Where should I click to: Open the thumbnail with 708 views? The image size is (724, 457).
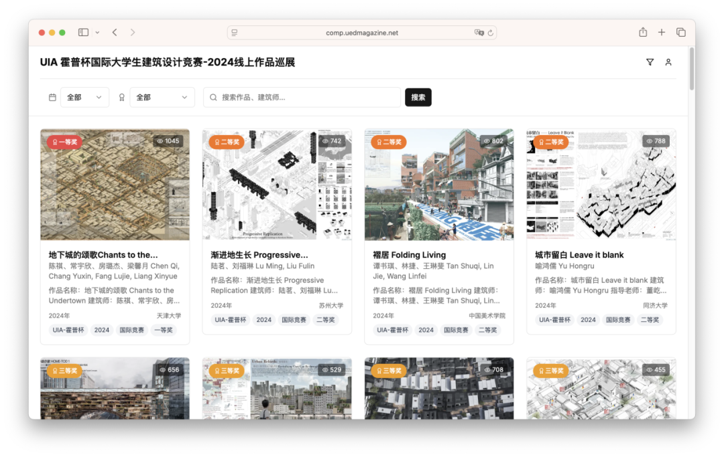coord(439,388)
